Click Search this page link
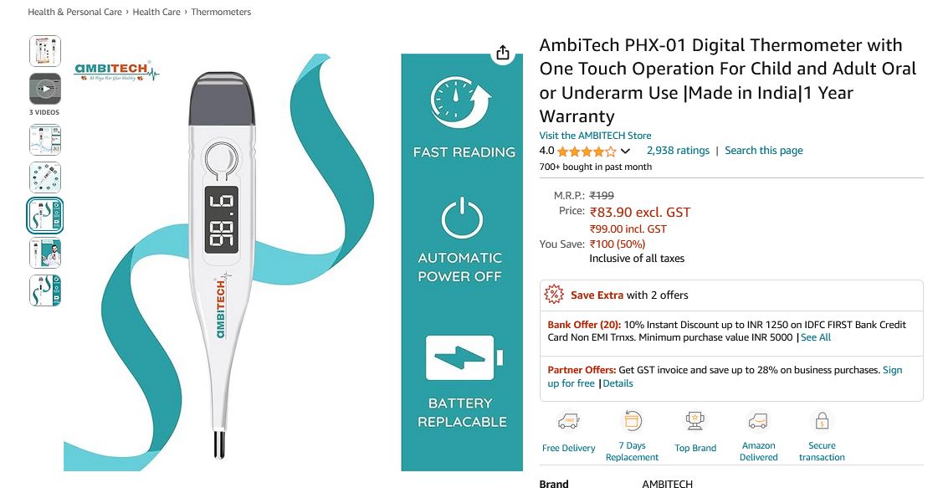 (764, 151)
